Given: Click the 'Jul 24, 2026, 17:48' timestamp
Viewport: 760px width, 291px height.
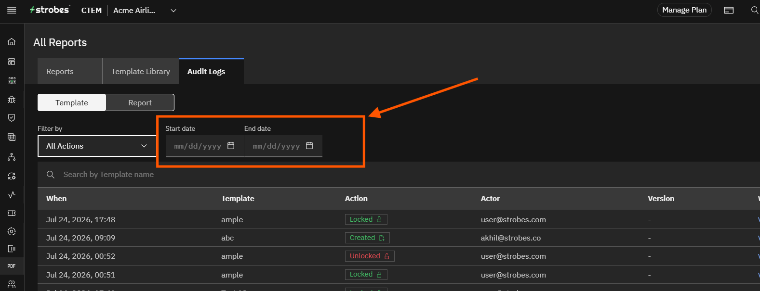Looking at the screenshot, I should [80, 220].
